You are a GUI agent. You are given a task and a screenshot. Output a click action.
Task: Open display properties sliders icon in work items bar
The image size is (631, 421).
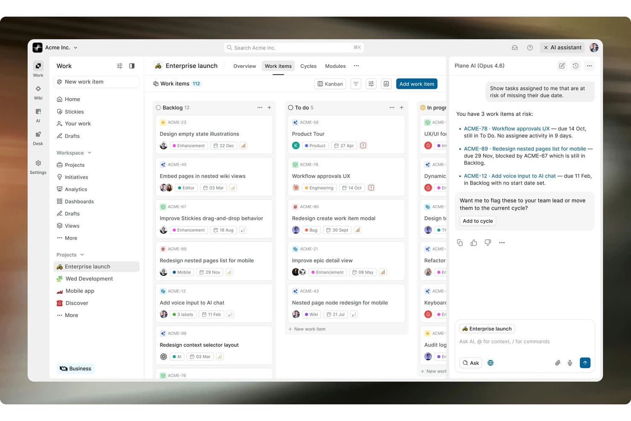pyautogui.click(x=371, y=84)
